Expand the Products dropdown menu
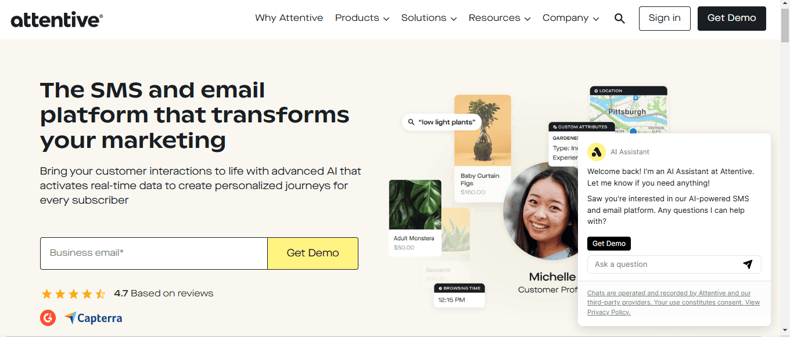Viewport: 790px width, 337px height. pyautogui.click(x=362, y=18)
